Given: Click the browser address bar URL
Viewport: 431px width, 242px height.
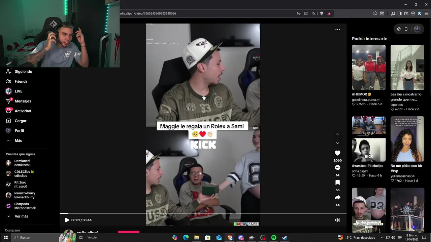Looking at the screenshot, I should pyautogui.click(x=147, y=13).
